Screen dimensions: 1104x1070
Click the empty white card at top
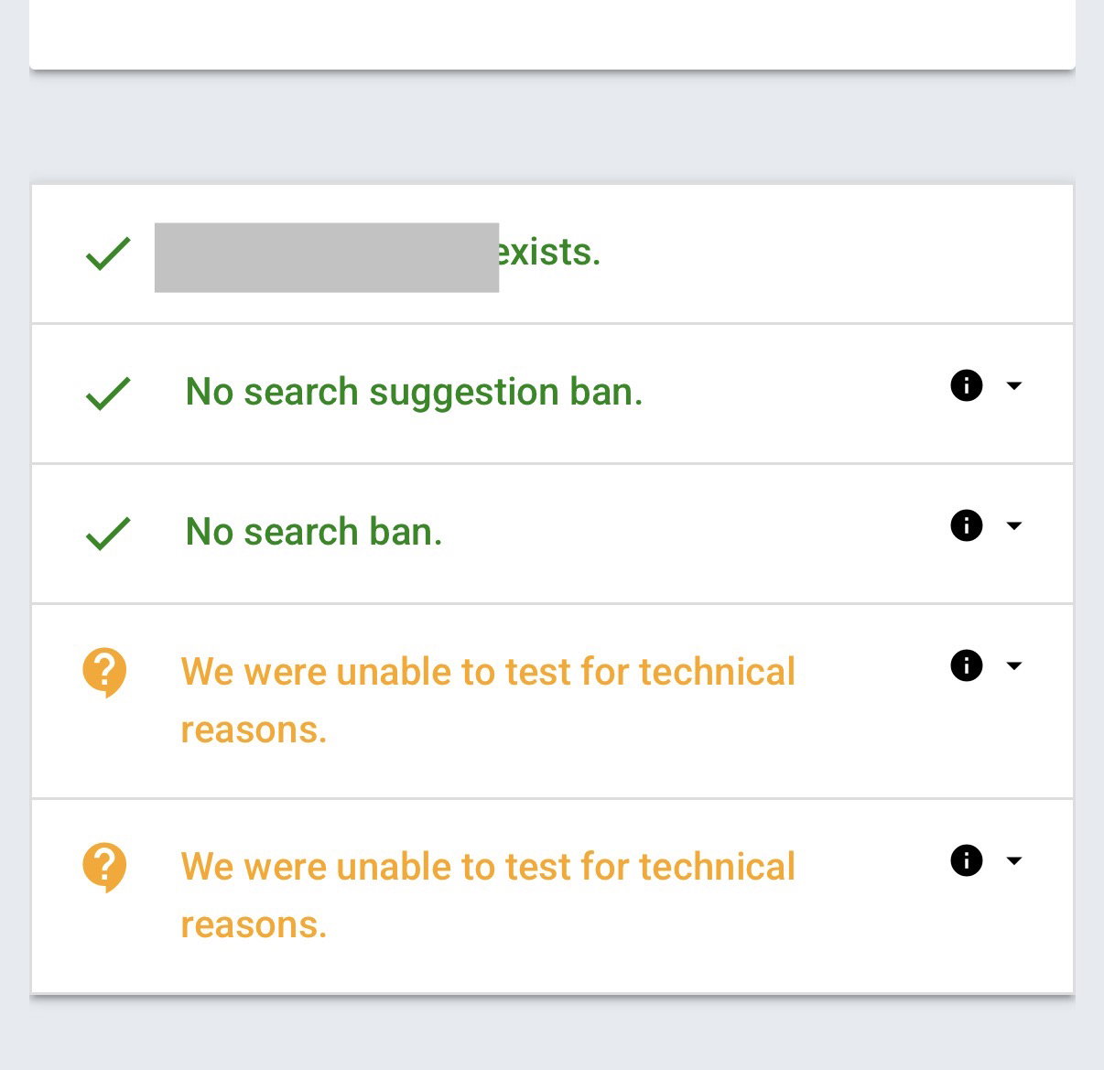click(x=552, y=34)
